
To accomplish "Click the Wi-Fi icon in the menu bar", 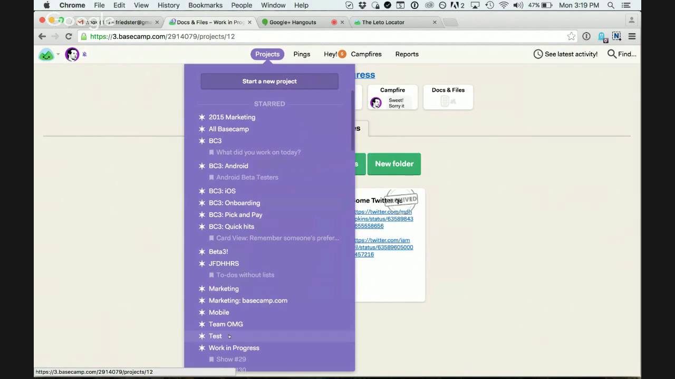I will point(503,5).
